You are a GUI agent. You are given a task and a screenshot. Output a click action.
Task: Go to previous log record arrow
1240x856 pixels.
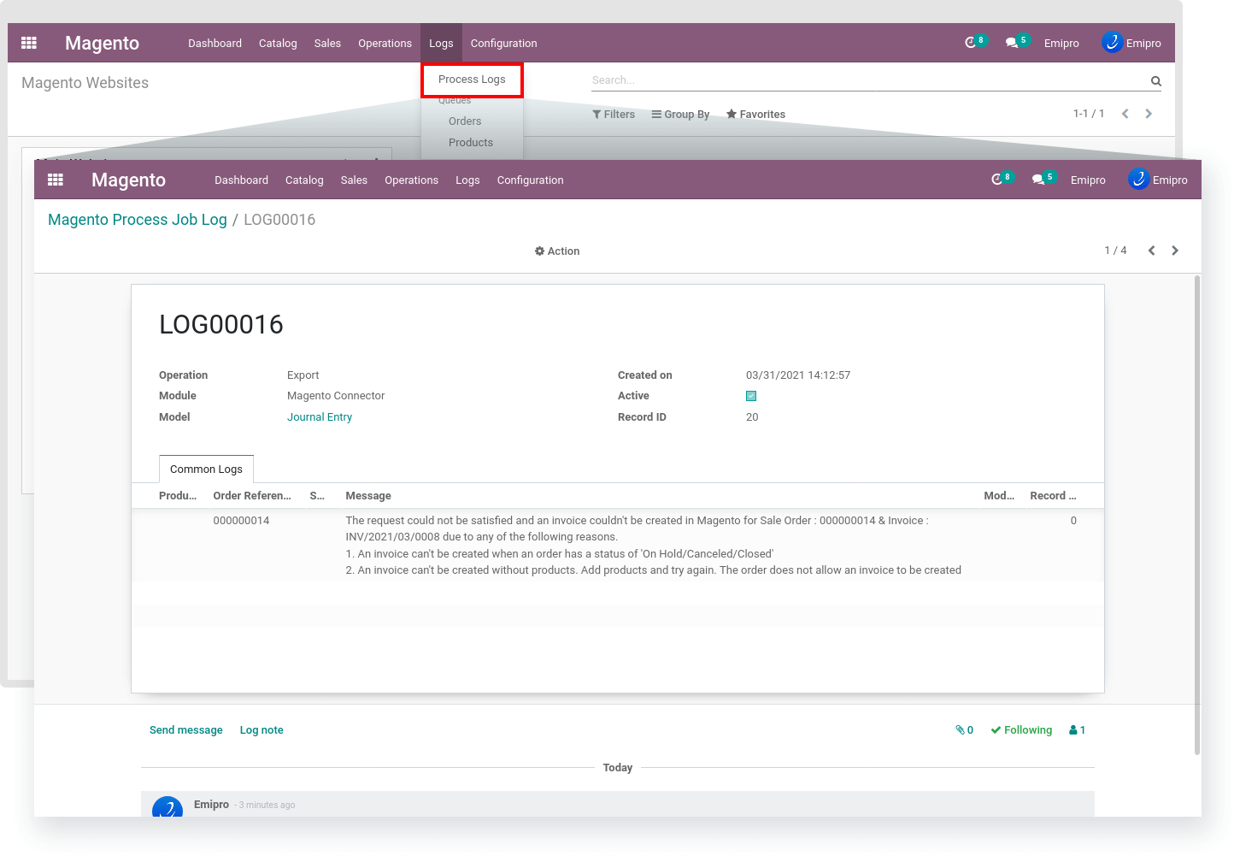click(1152, 251)
